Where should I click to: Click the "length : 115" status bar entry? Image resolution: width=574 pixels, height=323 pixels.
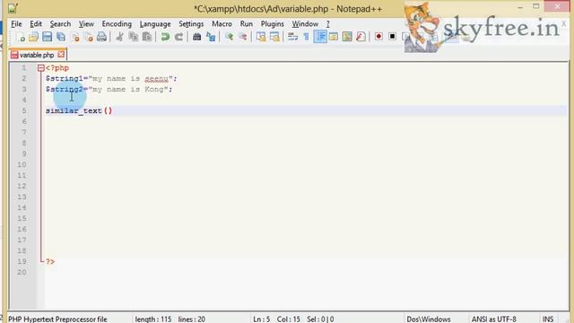pos(153,319)
